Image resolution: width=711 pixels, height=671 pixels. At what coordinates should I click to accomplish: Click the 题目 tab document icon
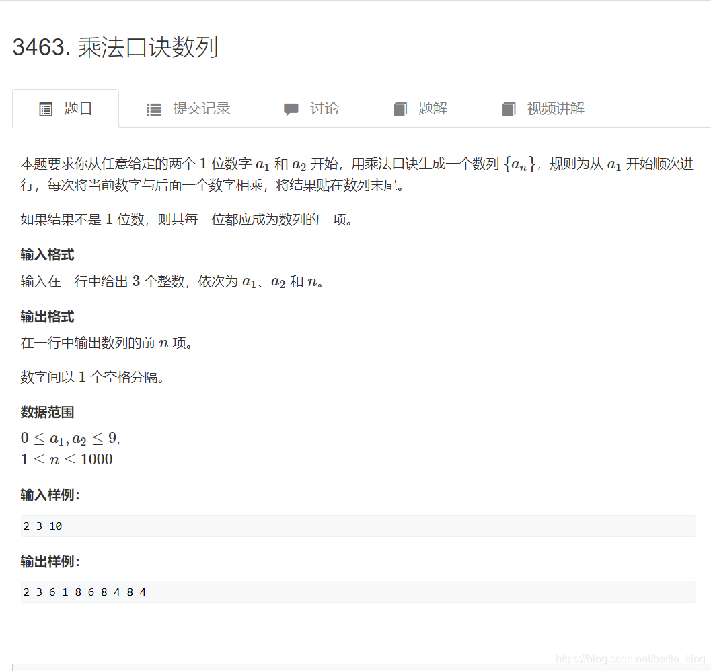point(46,109)
